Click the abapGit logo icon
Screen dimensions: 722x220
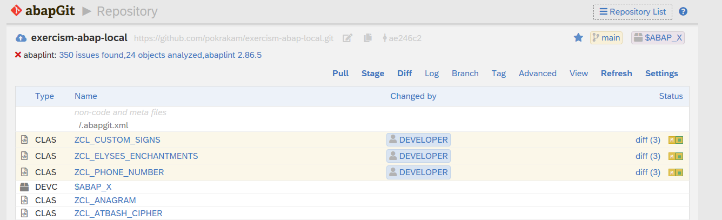coord(16,10)
